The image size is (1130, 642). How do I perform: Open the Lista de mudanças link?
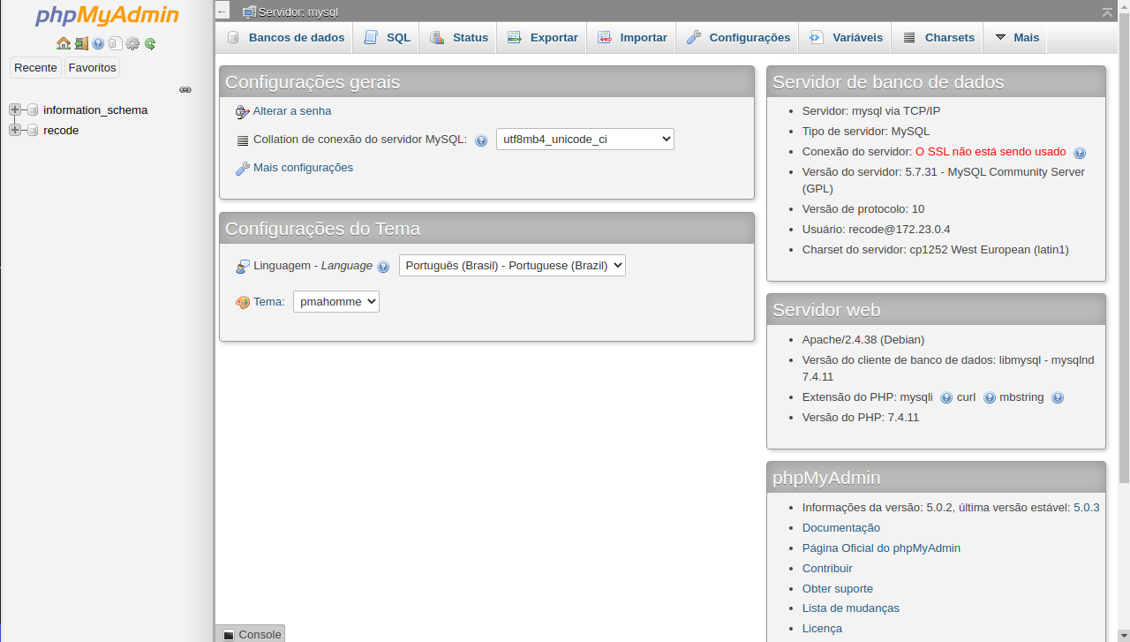tap(851, 608)
